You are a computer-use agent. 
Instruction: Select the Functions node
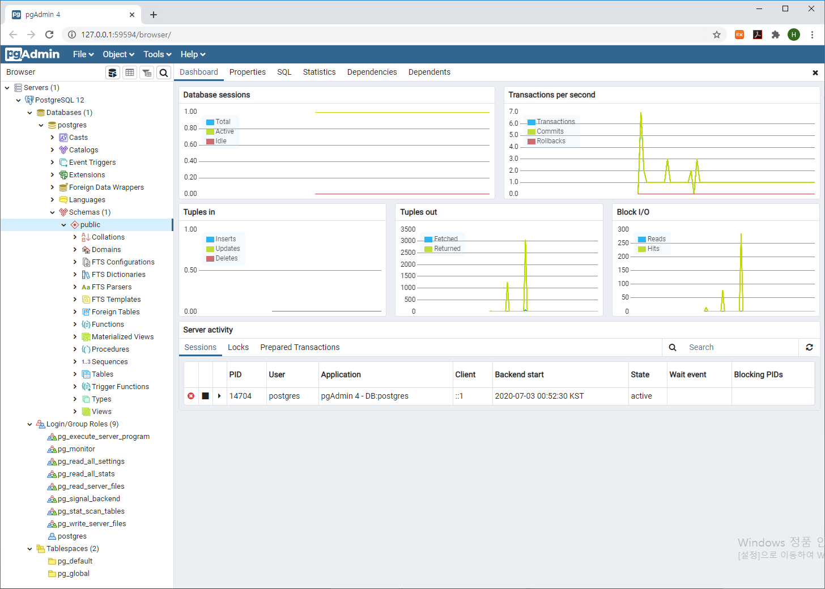108,325
